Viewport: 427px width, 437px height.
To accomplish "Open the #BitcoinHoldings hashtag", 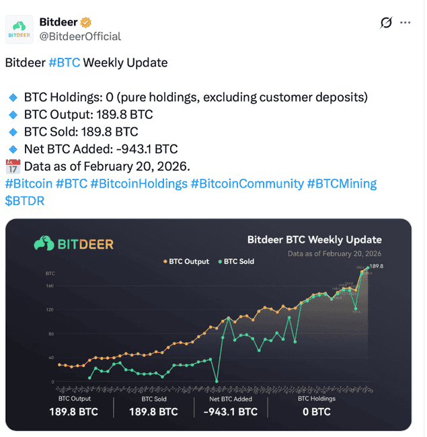I will pos(139,184).
